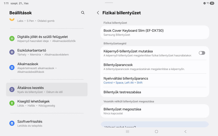Tap the battery indicator in status bar

coord(212,3)
